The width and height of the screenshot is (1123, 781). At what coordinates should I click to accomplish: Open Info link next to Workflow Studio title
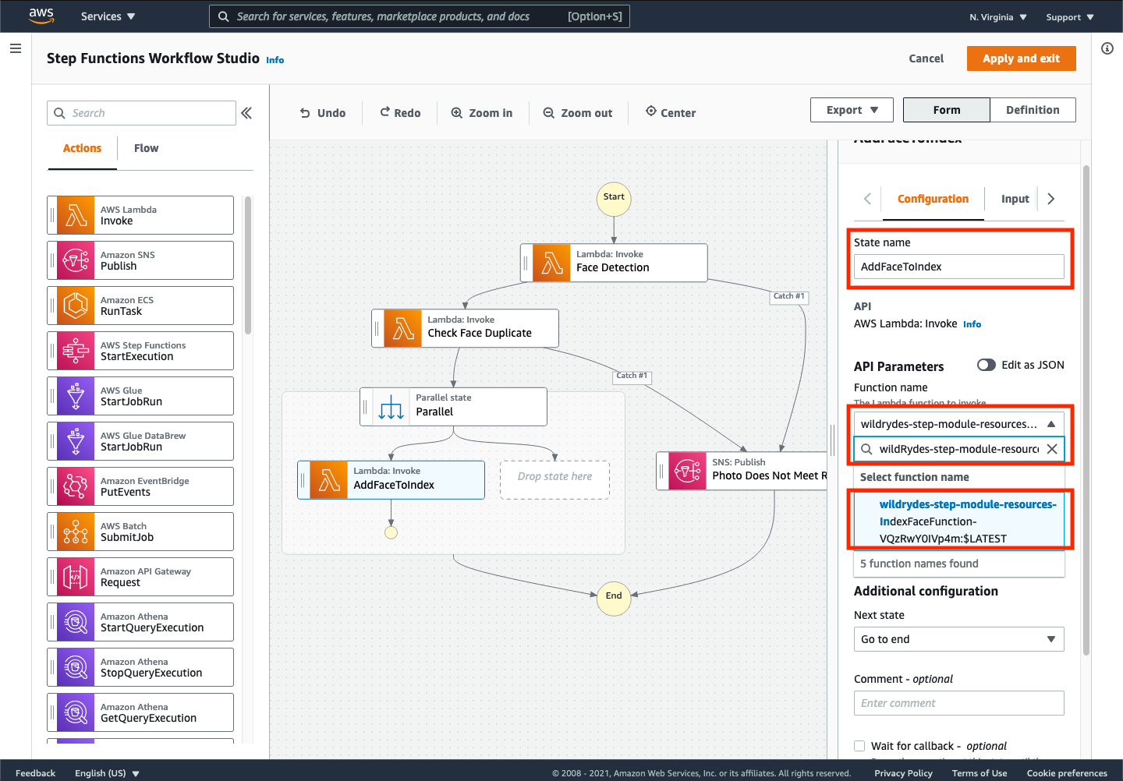click(275, 60)
